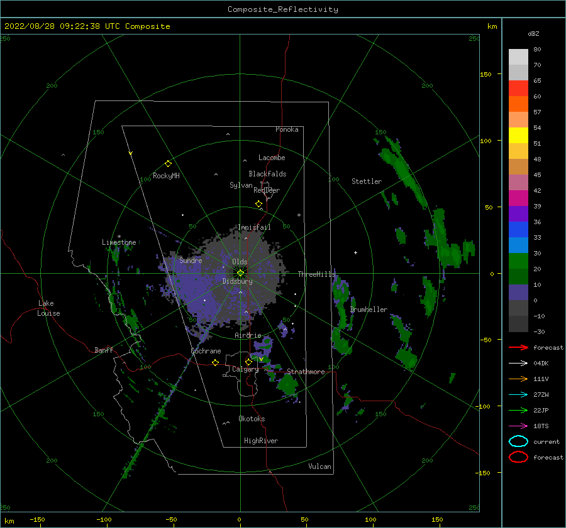Click the yellow diamond marker under Cochrane
Image resolution: width=566 pixels, height=528 pixels.
tap(216, 362)
